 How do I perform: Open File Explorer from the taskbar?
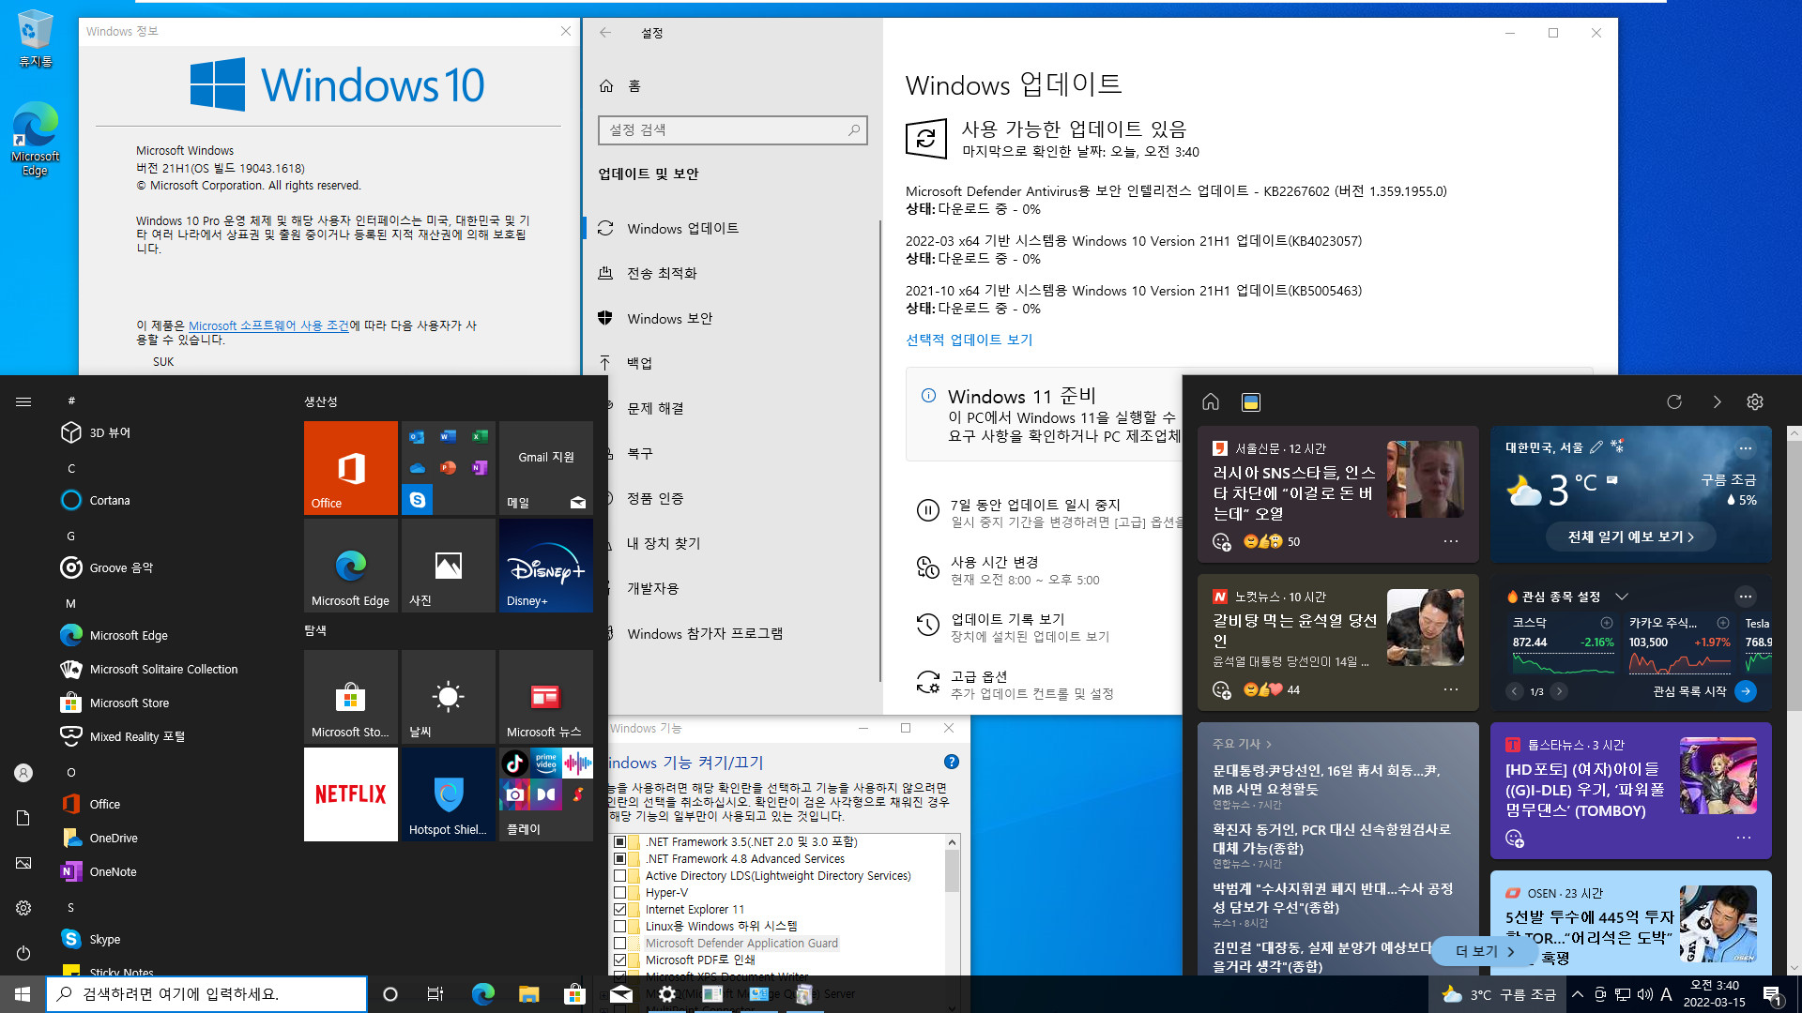528,994
